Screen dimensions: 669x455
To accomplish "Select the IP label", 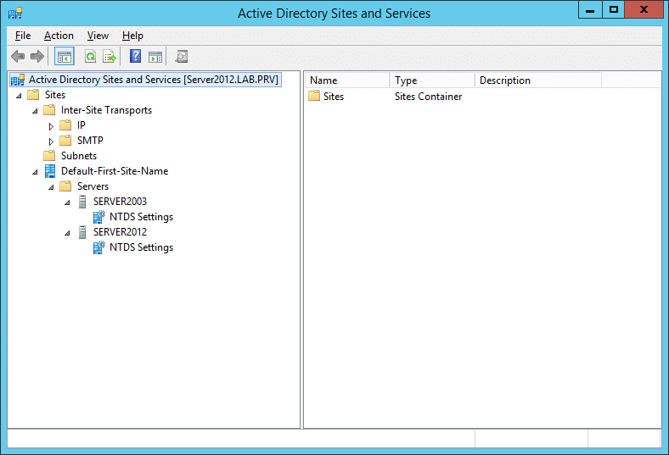I will point(81,125).
